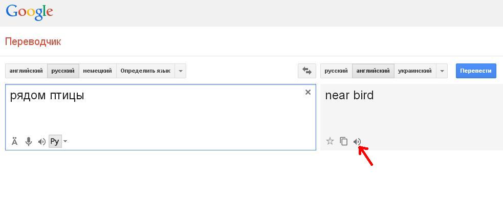Open the source language dropdown arrow

click(x=180, y=71)
